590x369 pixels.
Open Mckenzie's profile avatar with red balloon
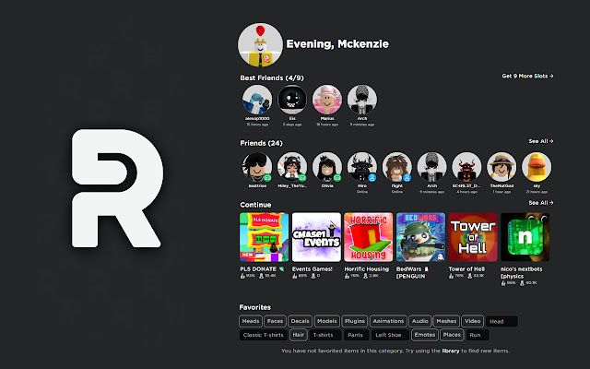[260, 44]
